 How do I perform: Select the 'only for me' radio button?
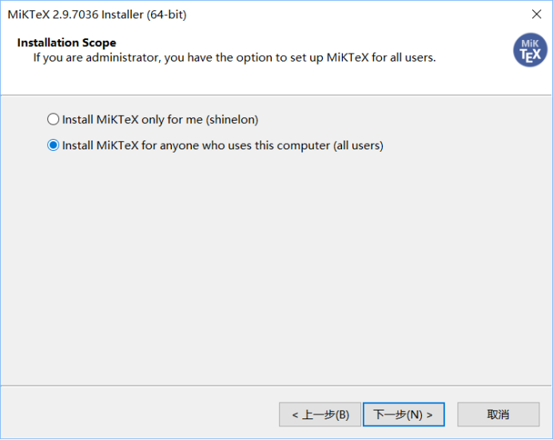click(53, 120)
